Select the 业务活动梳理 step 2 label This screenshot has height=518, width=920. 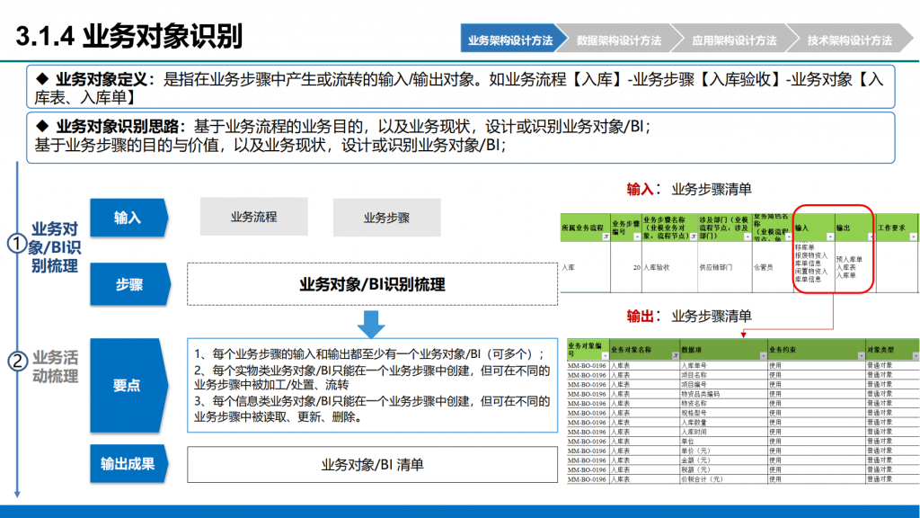55,367
